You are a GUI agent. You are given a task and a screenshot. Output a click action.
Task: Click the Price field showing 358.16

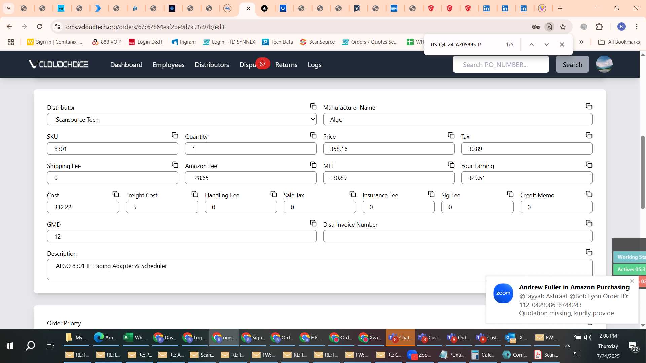[x=389, y=149]
